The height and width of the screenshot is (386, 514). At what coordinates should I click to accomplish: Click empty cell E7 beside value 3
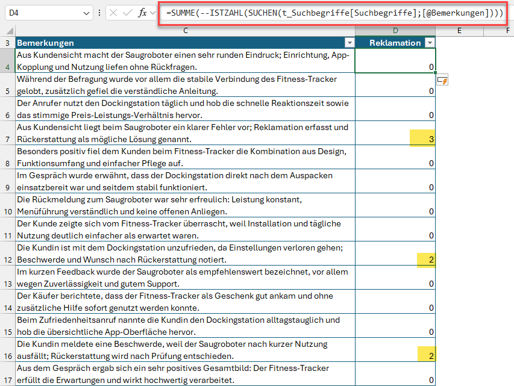[x=459, y=133]
